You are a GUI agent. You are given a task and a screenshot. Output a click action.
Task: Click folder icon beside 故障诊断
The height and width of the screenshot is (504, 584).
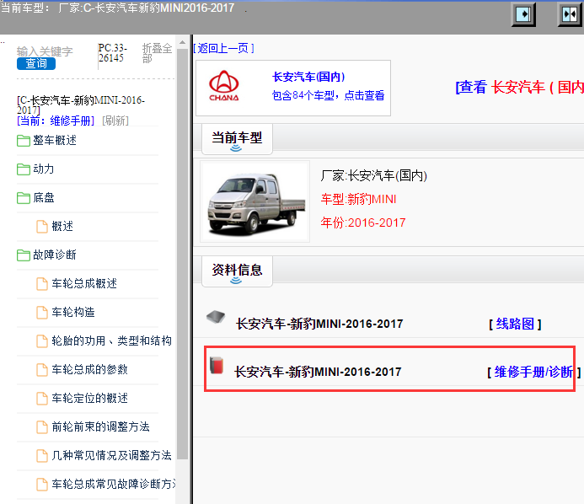(x=24, y=255)
